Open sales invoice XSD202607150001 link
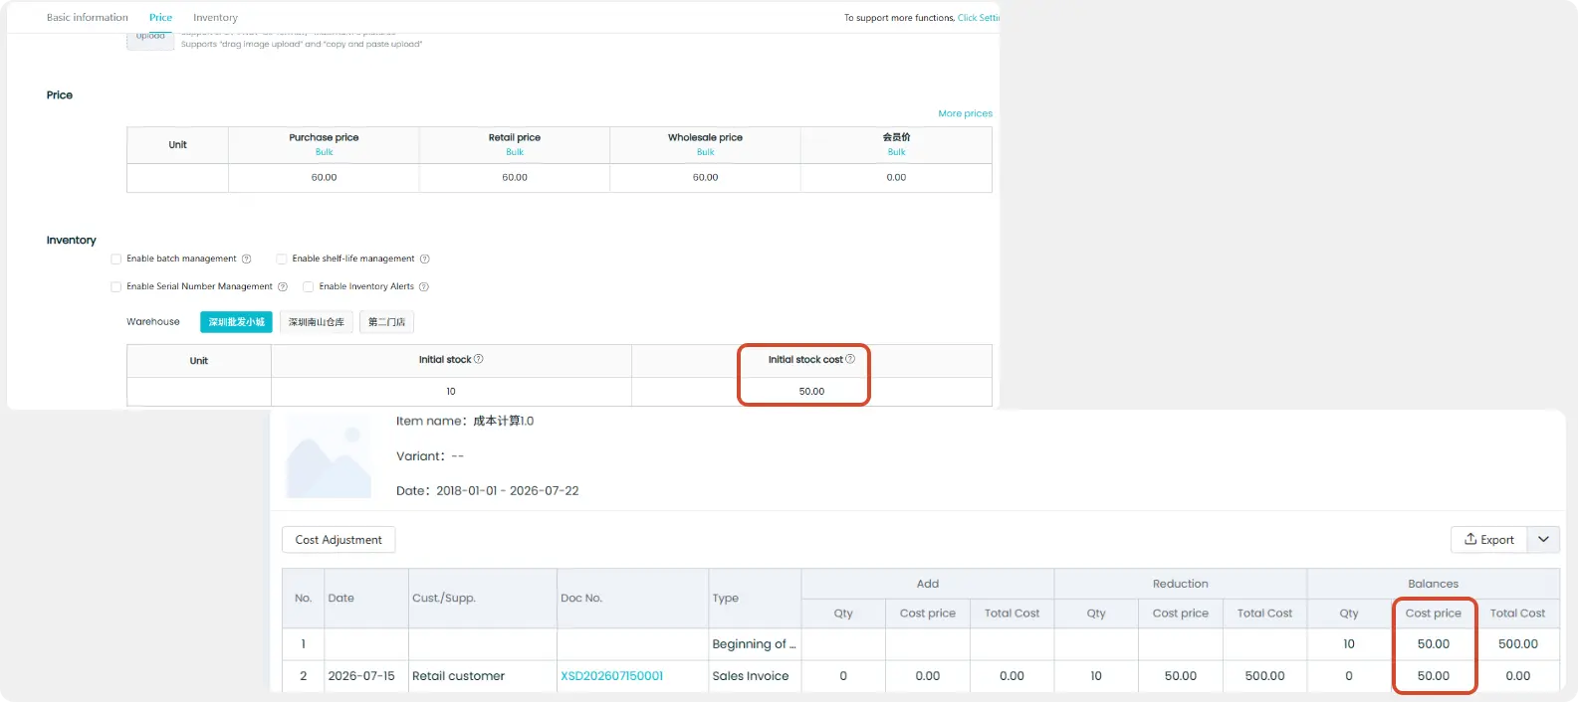Viewport: 1578px width, 702px height. pos(612,676)
